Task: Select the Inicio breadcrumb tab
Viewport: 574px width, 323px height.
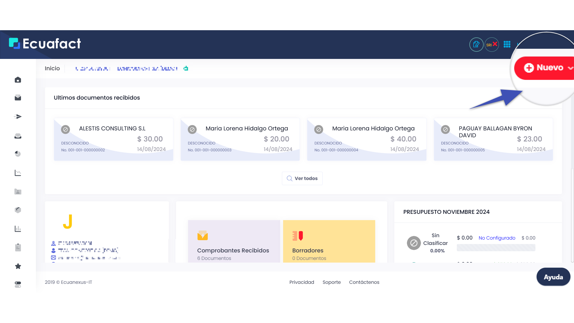Action: (52, 68)
